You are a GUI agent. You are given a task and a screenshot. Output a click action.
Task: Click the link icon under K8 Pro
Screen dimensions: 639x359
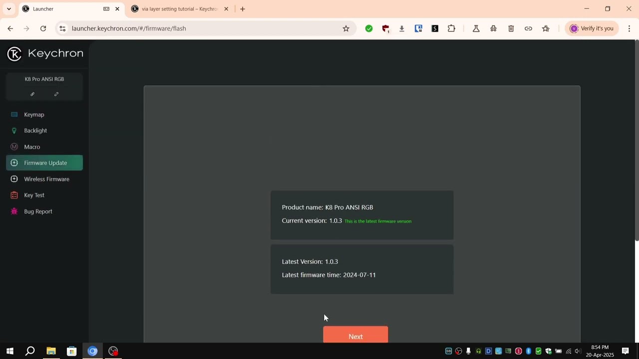32,94
